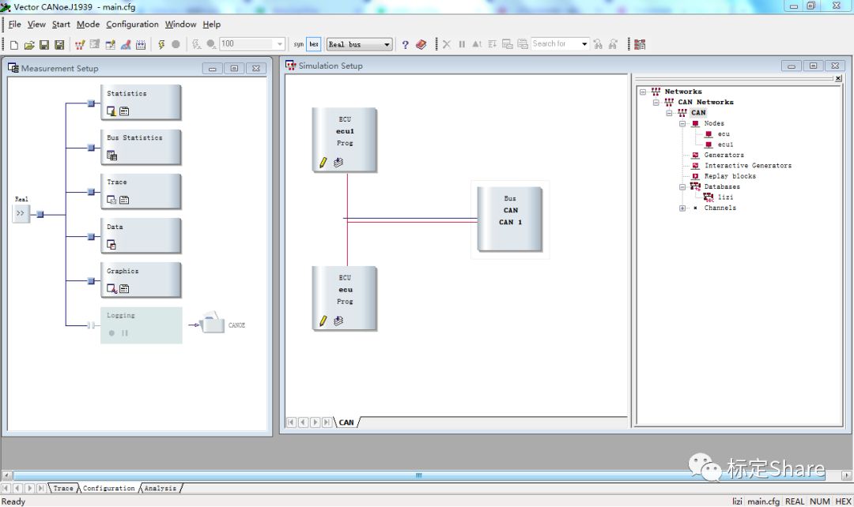Open the Online Help question mark icon

click(404, 44)
